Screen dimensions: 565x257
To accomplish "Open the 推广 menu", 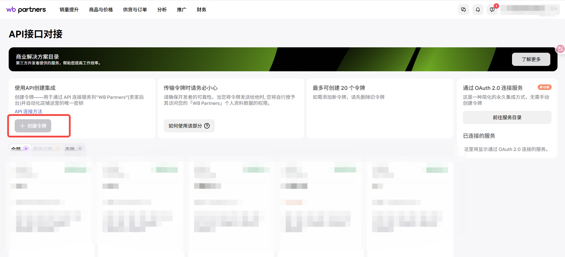I will tap(182, 10).
